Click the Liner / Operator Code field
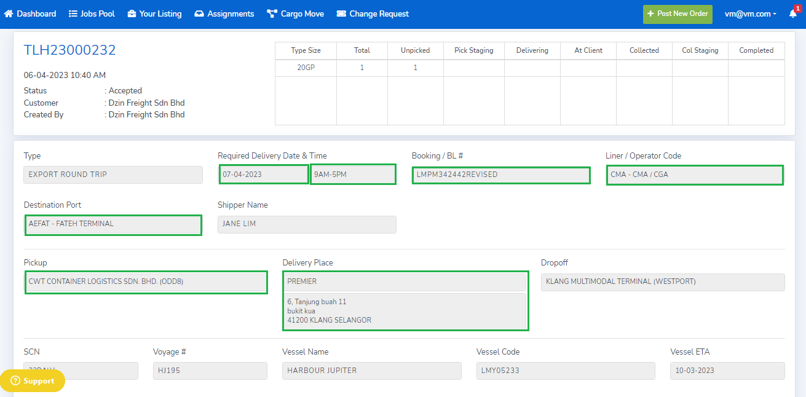 694,175
